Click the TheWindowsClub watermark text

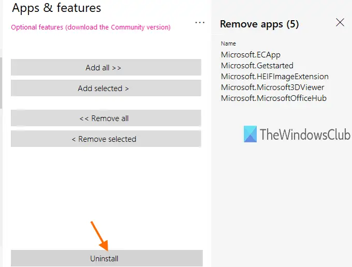pyautogui.click(x=303, y=135)
